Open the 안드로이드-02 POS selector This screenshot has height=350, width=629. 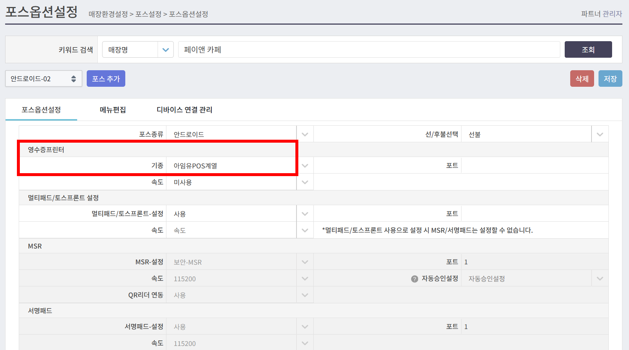[x=44, y=79]
